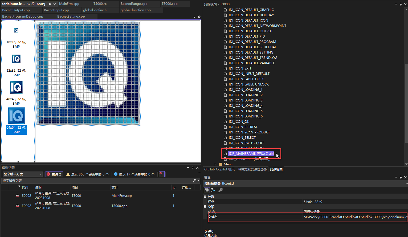408x237 pixels.
Task: Toggle the messages filter in error list
Action: (x=134, y=174)
